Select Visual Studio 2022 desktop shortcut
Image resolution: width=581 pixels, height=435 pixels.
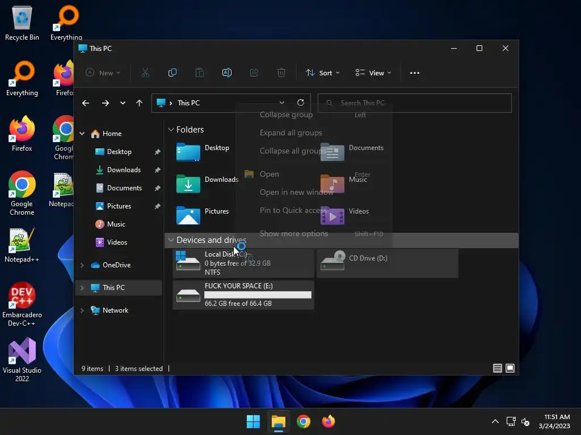22,360
